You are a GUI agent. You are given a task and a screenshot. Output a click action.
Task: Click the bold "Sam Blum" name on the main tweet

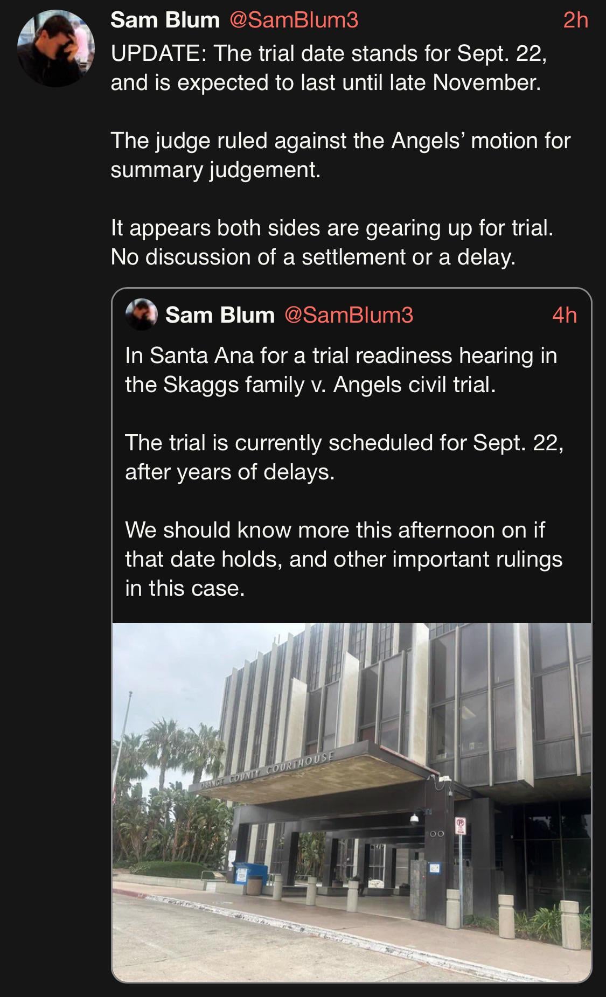click(165, 20)
